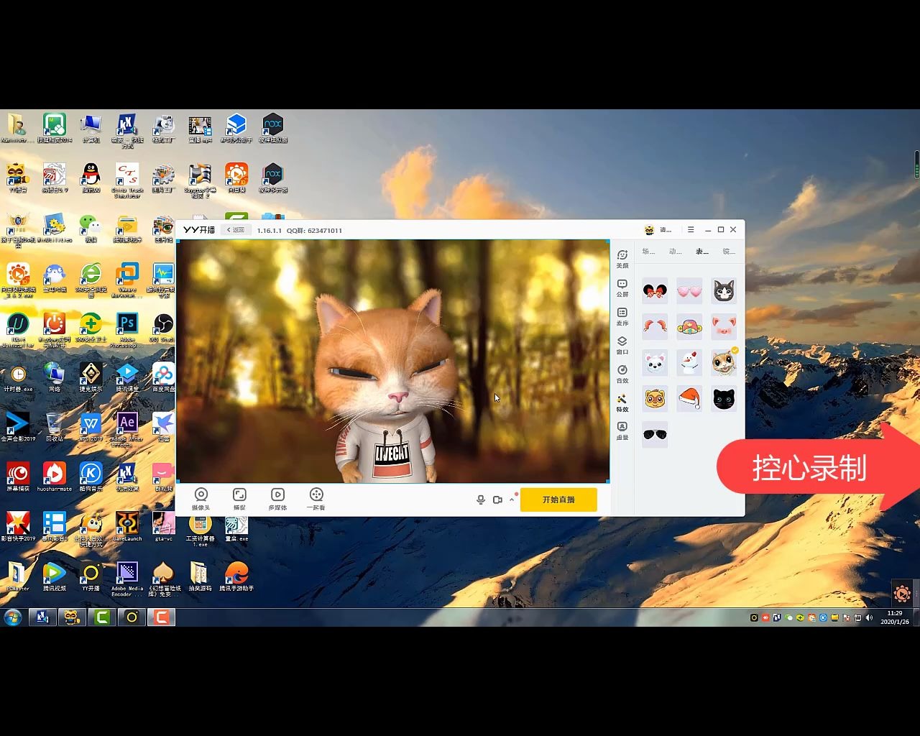Select the colorful crown hat sticker
920x736 pixels.
pyautogui.click(x=689, y=327)
